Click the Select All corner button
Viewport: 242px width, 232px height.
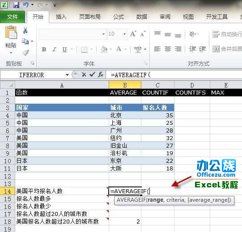coord(8,85)
